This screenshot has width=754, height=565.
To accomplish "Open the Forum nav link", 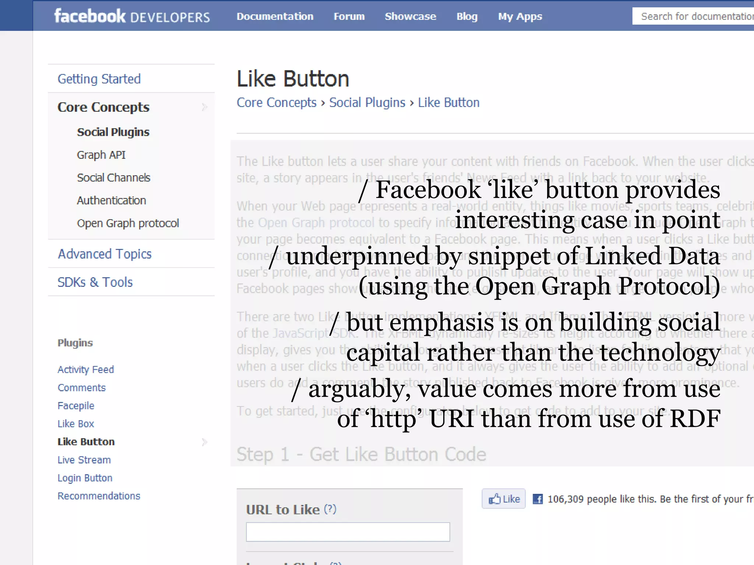I will [x=349, y=17].
